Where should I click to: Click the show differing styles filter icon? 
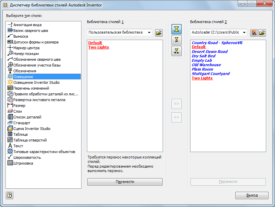click(177, 40)
